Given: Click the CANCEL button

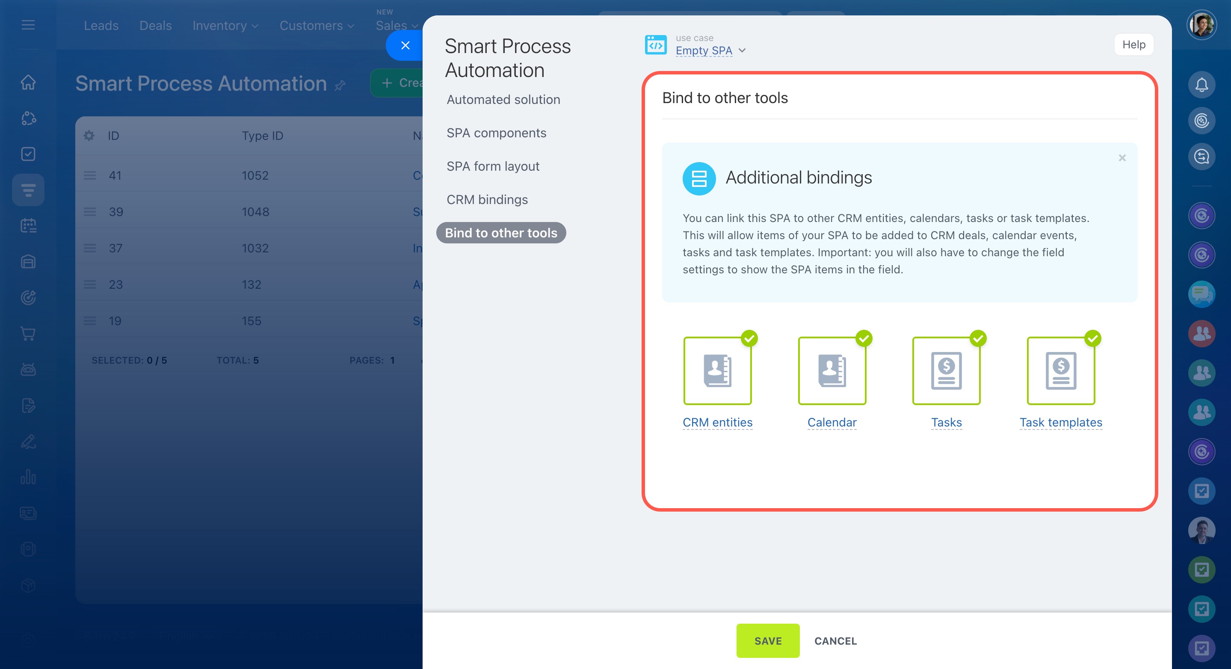Looking at the screenshot, I should (x=835, y=641).
